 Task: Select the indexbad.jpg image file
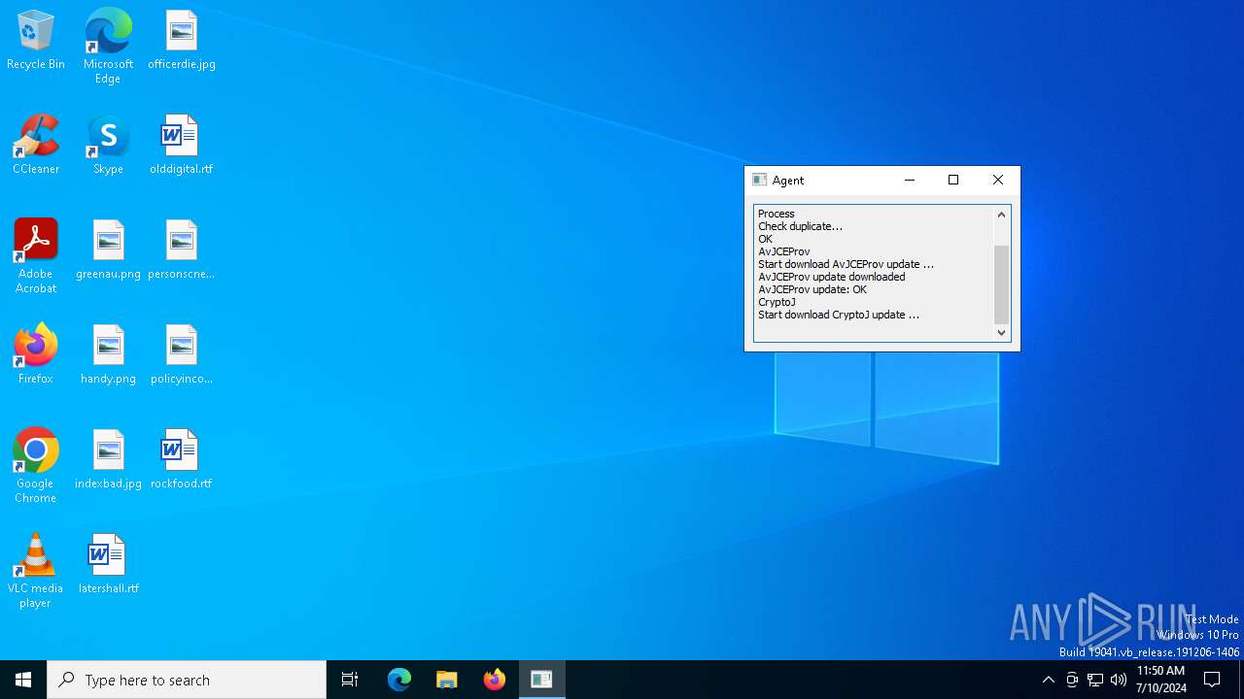(x=108, y=460)
